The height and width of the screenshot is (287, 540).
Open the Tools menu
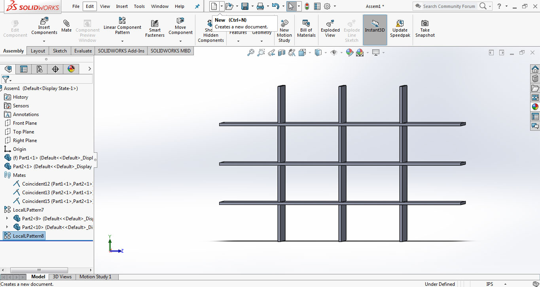[139, 6]
